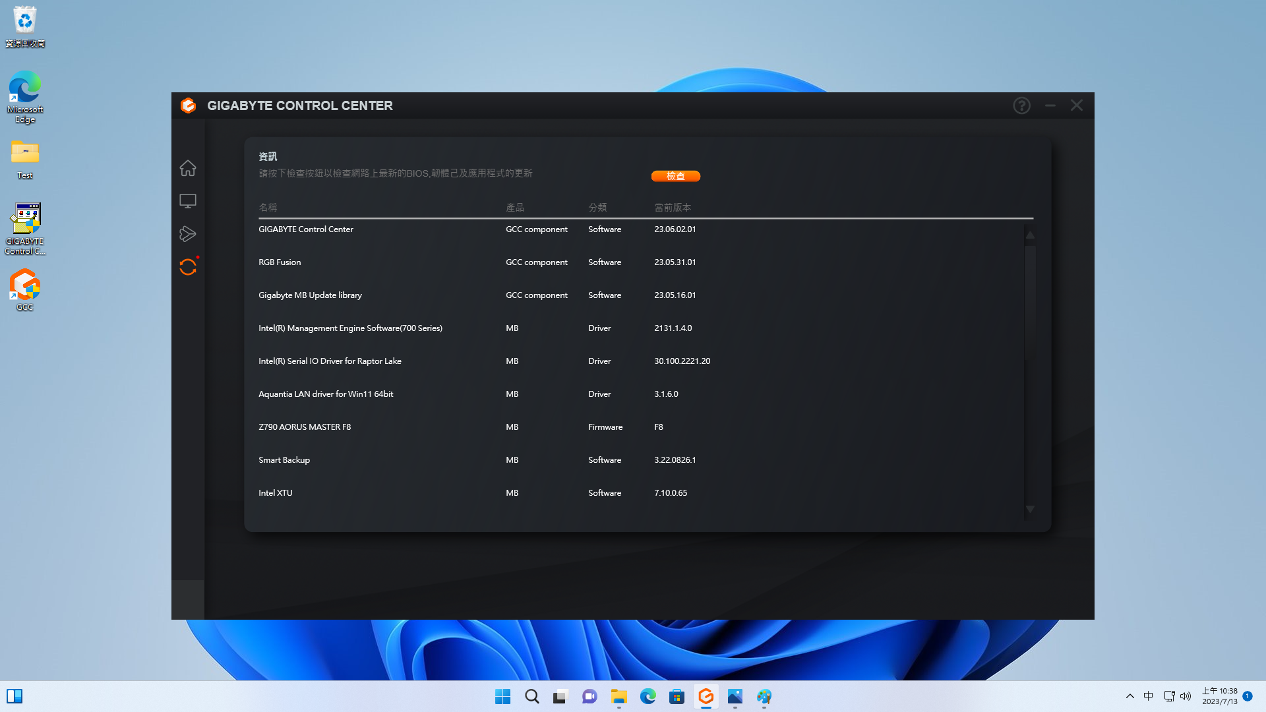Select the Intel XTU row

(641, 493)
